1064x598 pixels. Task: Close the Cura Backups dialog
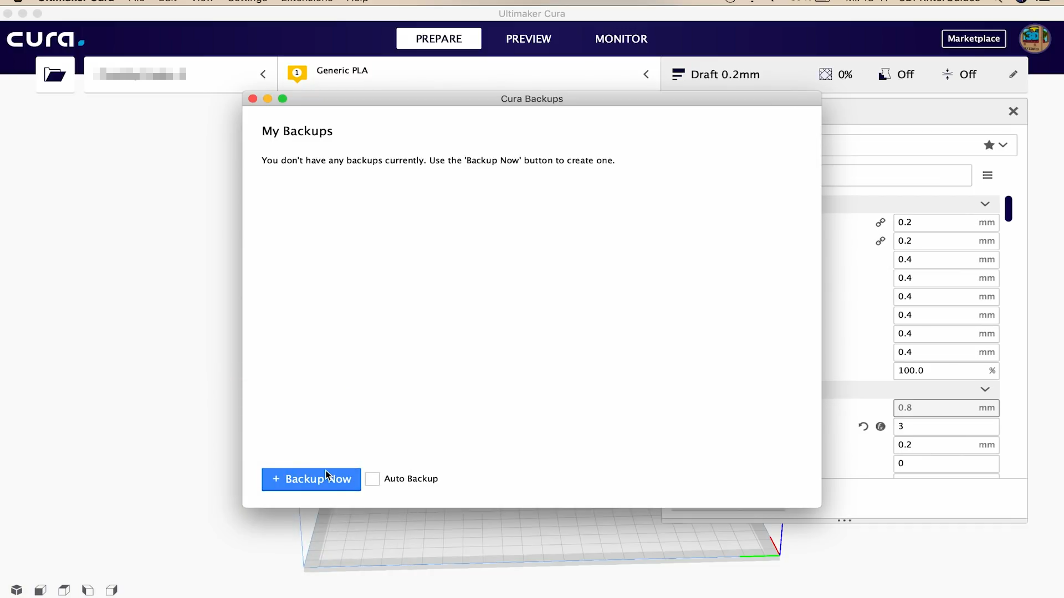pos(253,99)
